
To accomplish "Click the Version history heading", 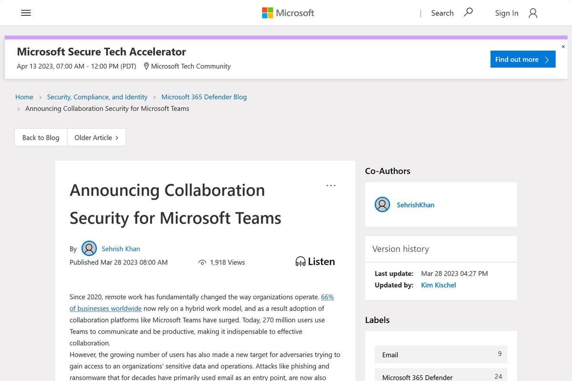I will pyautogui.click(x=400, y=249).
